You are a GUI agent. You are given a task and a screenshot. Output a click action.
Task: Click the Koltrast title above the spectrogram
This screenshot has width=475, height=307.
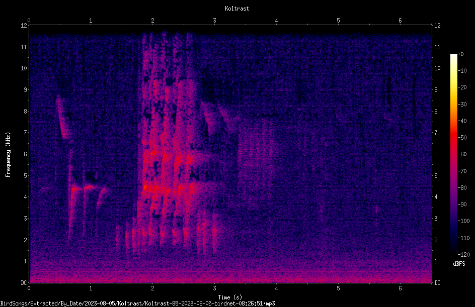tap(237, 9)
